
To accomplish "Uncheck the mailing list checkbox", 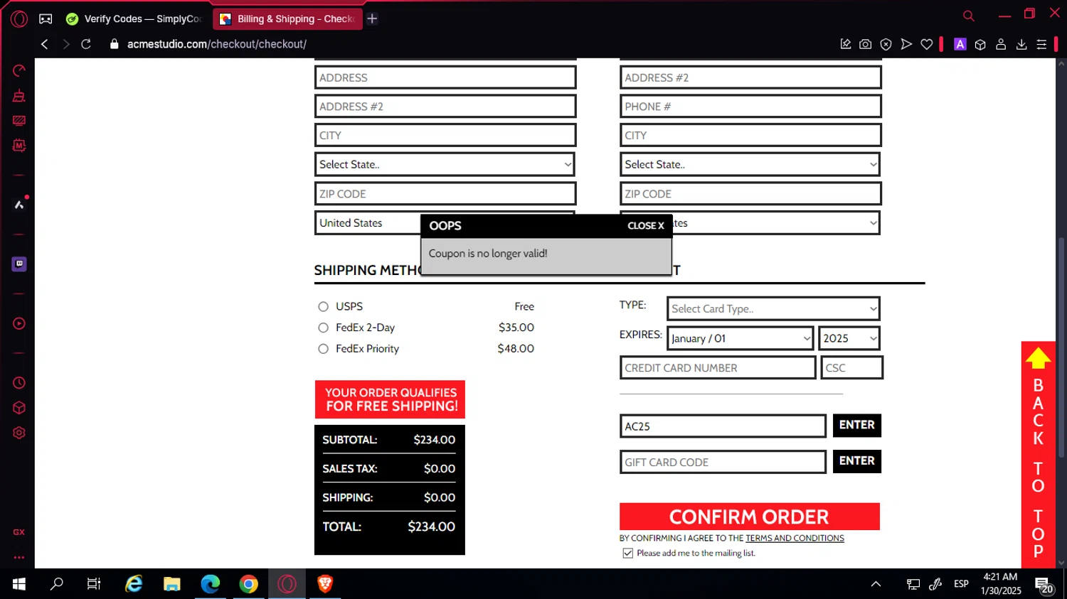I will tap(627, 553).
